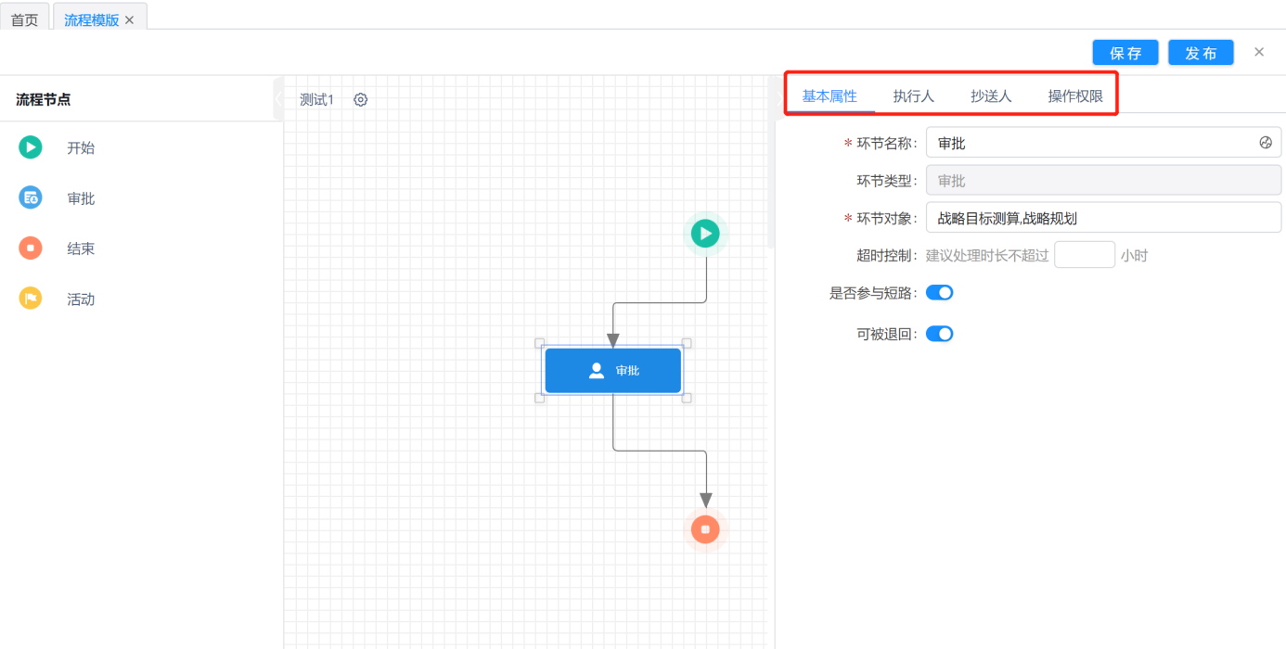Select the 开始 node icon in sidebar
Viewport: 1286px width, 649px height.
click(31, 147)
